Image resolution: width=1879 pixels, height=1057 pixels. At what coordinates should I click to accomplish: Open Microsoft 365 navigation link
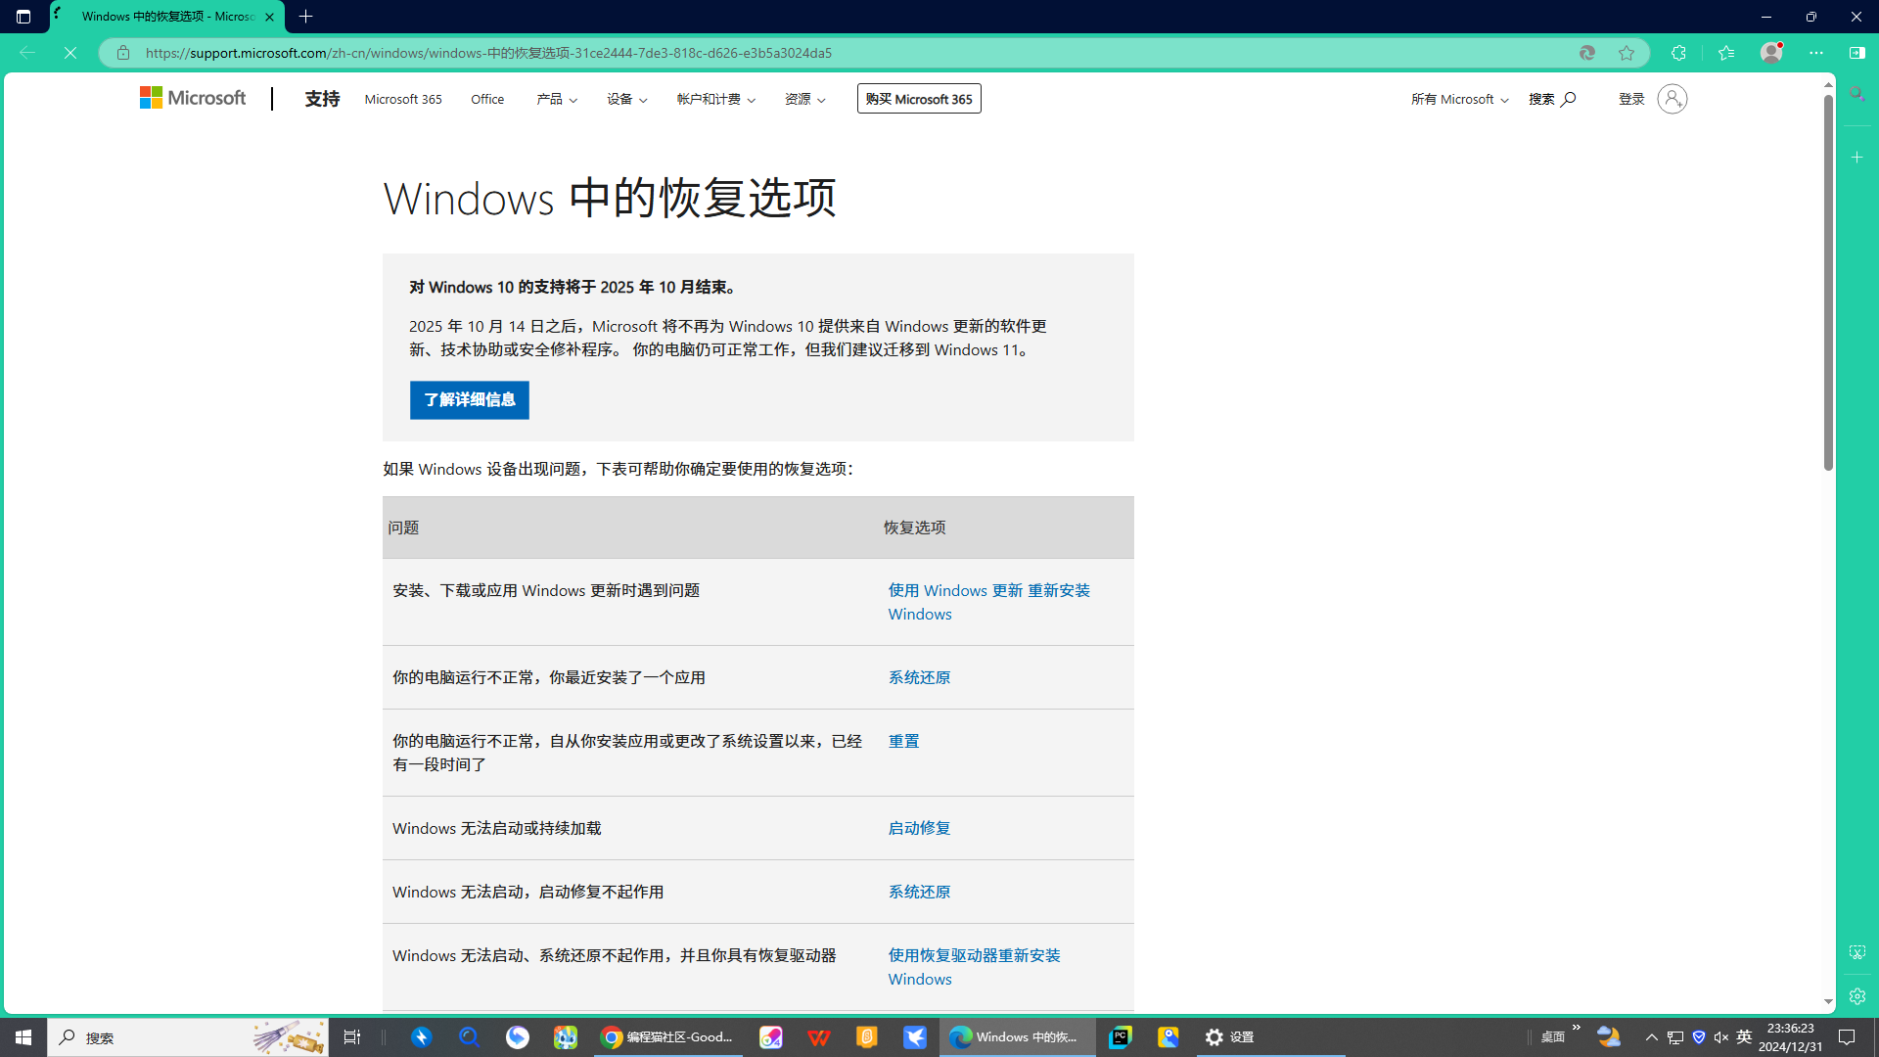point(403,99)
